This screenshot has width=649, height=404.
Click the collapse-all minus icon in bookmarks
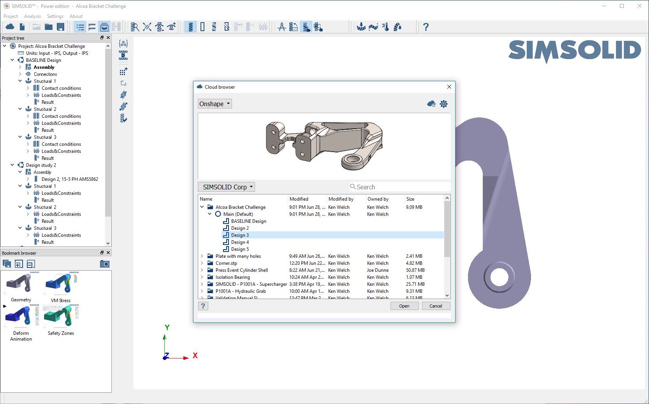(31, 264)
